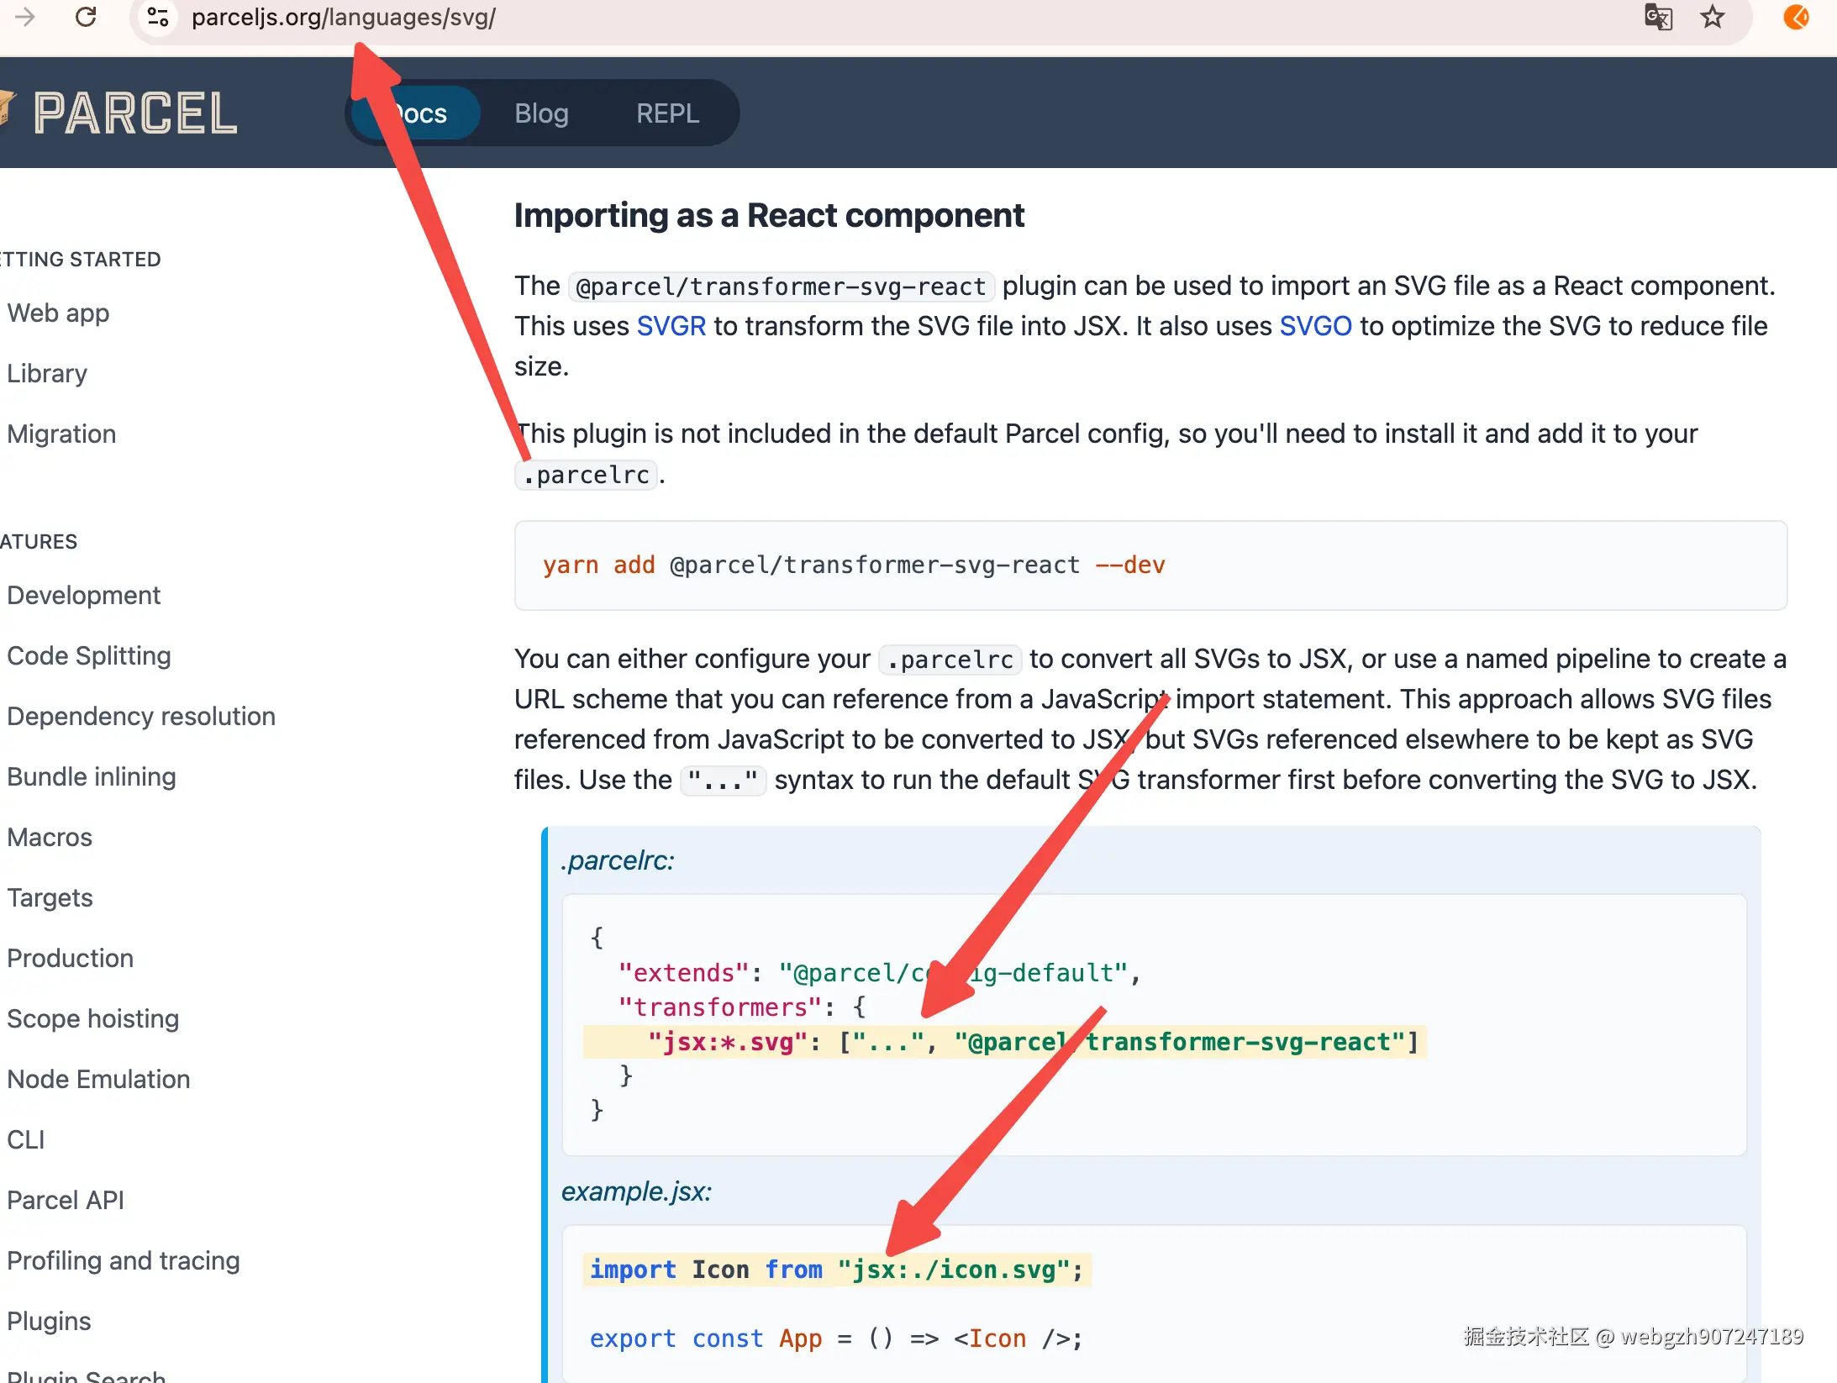This screenshot has width=1837, height=1383.
Task: Select Migration in Getting Started section
Action: [61, 434]
